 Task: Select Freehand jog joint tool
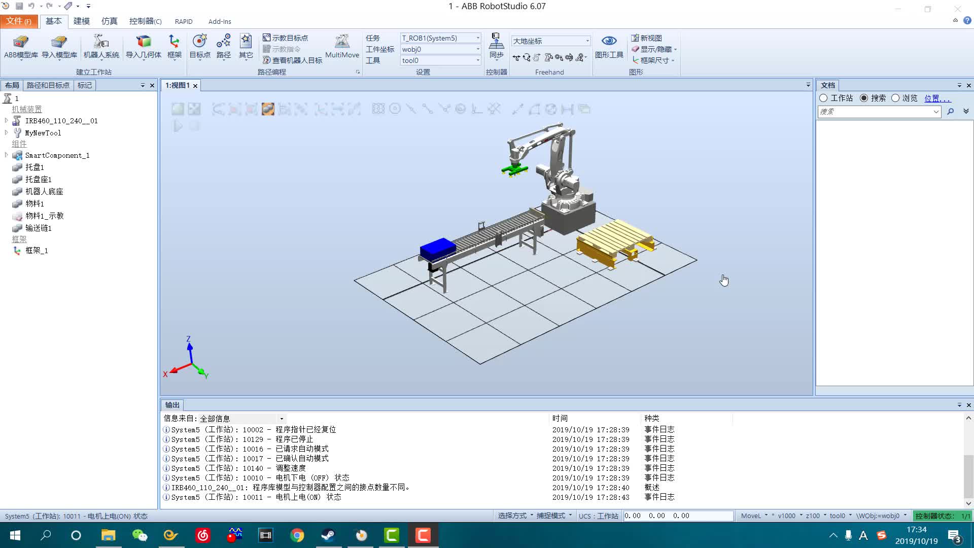(x=548, y=58)
